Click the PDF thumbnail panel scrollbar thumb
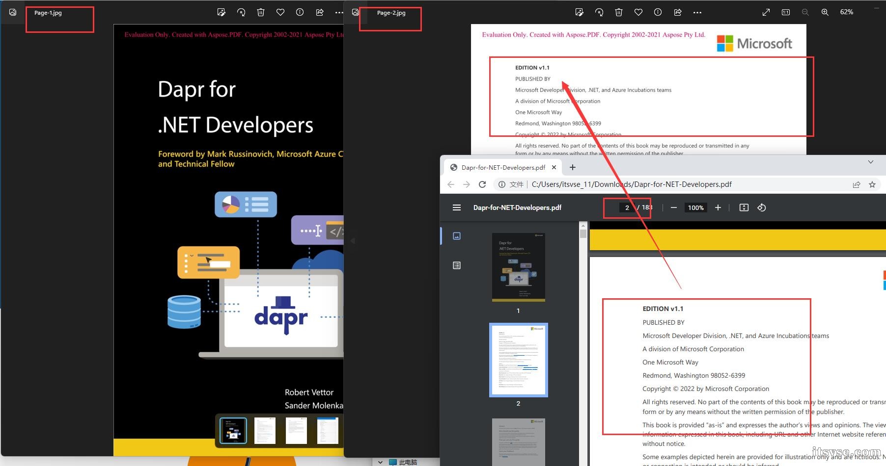This screenshot has width=886, height=466. pyautogui.click(x=583, y=233)
